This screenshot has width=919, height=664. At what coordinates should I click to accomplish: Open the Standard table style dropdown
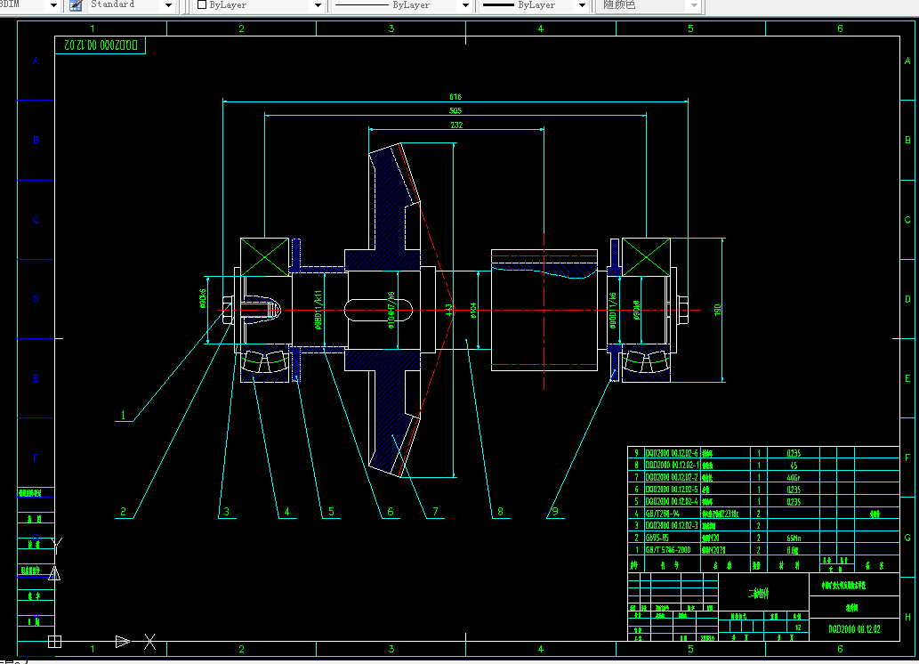pos(168,5)
